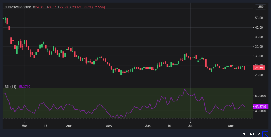Click the Refinitiv logo icon
This screenshot has width=271, height=137.
coord(265,134)
